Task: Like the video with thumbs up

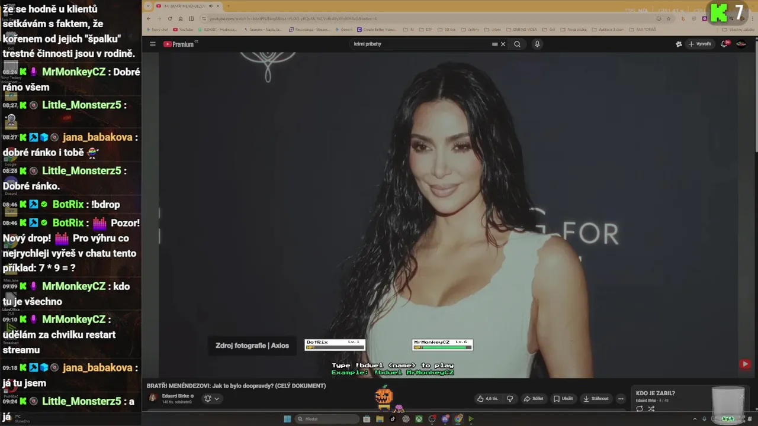Action: point(488,399)
